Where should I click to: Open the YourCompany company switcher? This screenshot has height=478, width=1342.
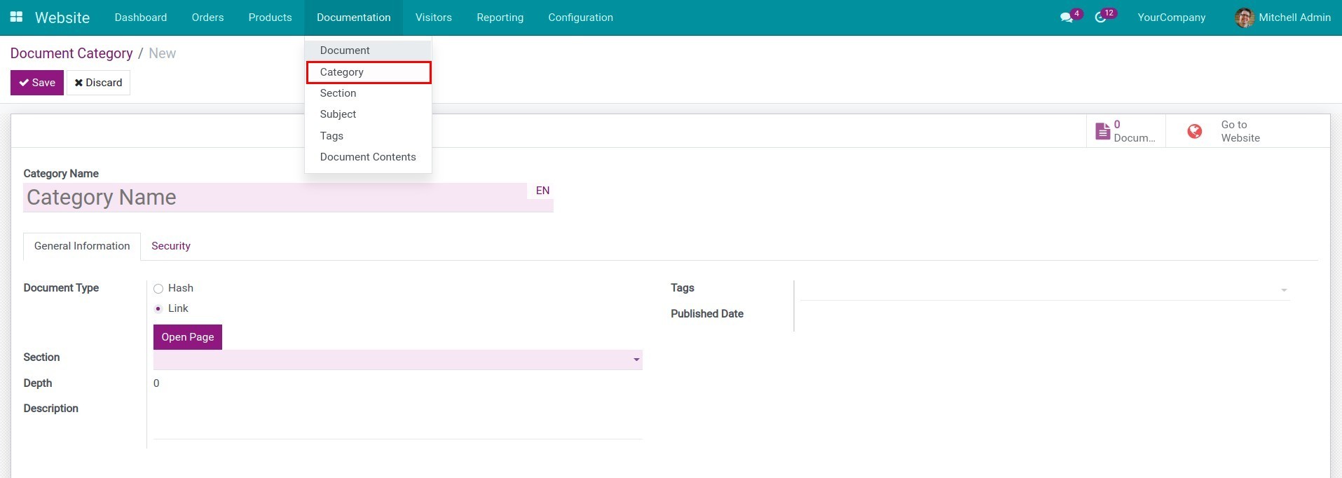tap(1171, 18)
